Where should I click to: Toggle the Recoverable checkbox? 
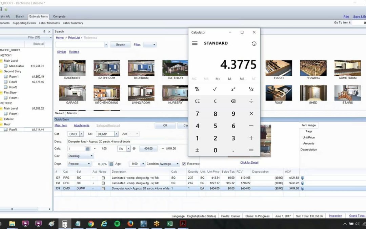(184, 164)
